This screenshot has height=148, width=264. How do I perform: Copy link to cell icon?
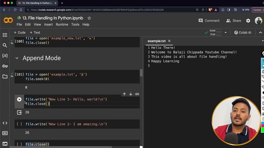(x=137, y=94)
